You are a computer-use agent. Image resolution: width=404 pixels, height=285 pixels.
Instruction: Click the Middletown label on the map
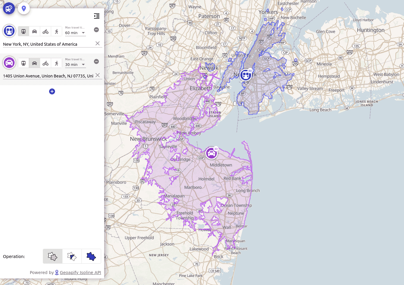(x=221, y=165)
